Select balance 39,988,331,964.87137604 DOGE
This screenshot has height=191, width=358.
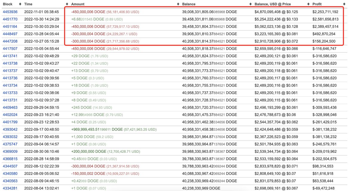(209, 137)
